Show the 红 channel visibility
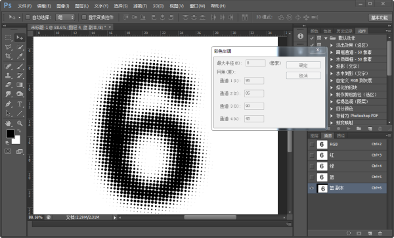The image size is (394, 238). (x=312, y=155)
